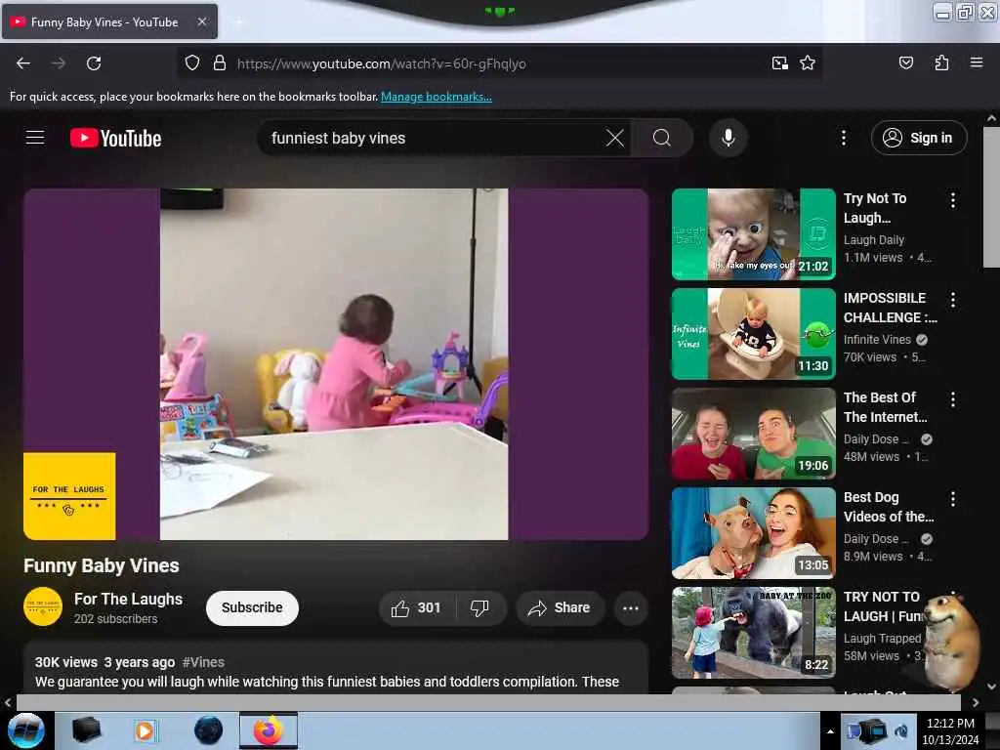
Task: Open the Pocket save icon
Action: [905, 63]
